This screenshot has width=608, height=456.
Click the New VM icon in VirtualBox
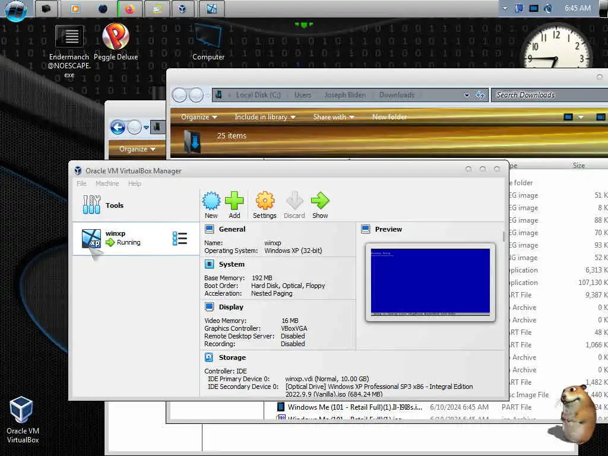[x=211, y=205]
